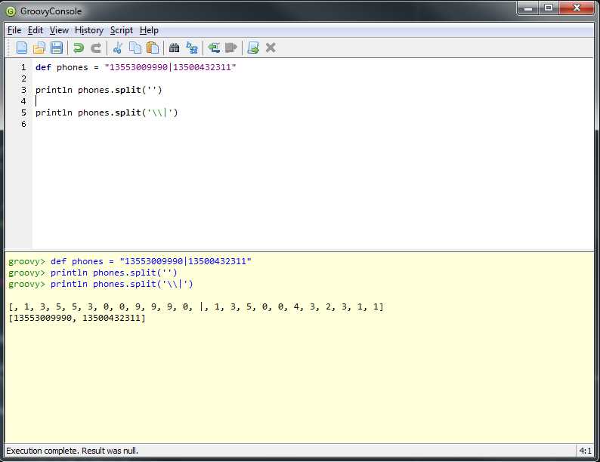This screenshot has width=600, height=462.
Task: Click the GroovyConsole title bar app icon
Action: (x=11, y=11)
